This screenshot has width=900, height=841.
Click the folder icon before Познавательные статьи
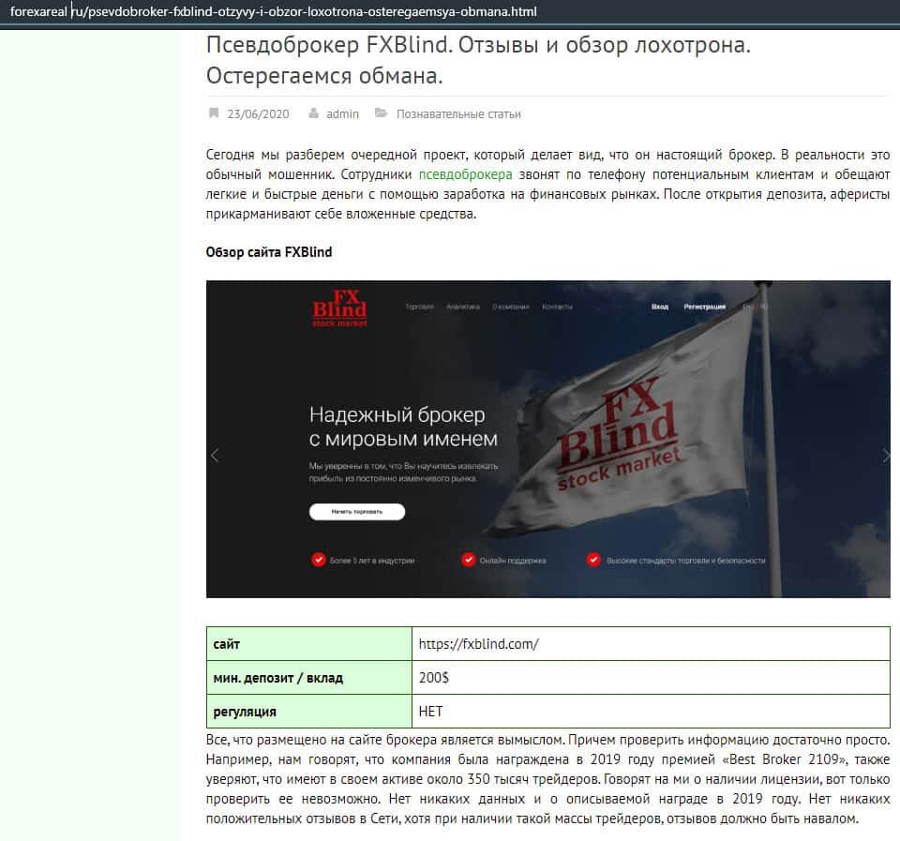(382, 113)
